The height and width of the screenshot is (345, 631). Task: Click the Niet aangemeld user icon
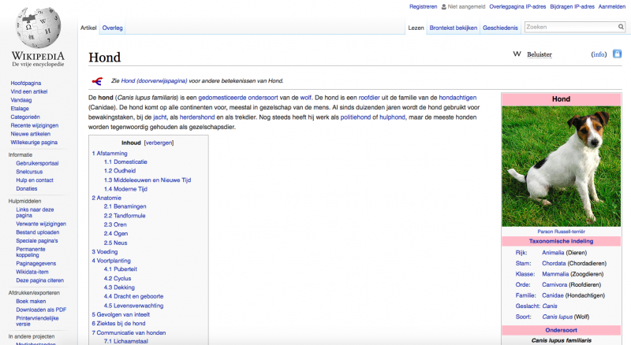(444, 7)
